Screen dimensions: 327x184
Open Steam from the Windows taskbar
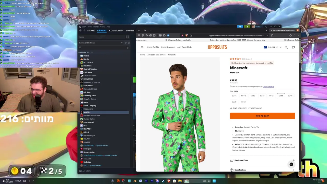pyautogui.click(x=163, y=181)
